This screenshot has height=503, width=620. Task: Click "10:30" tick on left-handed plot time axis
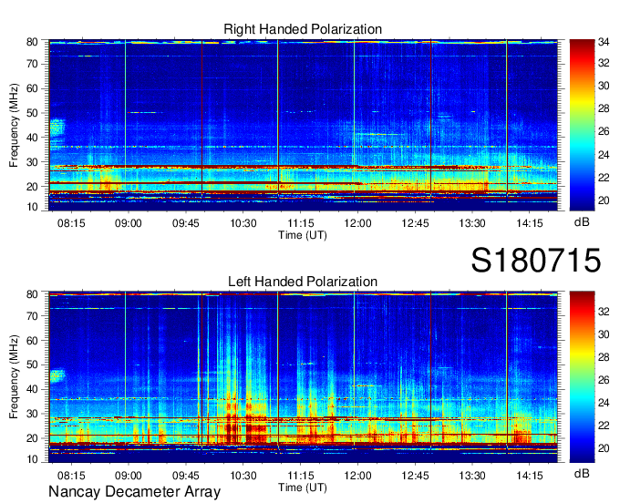(x=243, y=476)
